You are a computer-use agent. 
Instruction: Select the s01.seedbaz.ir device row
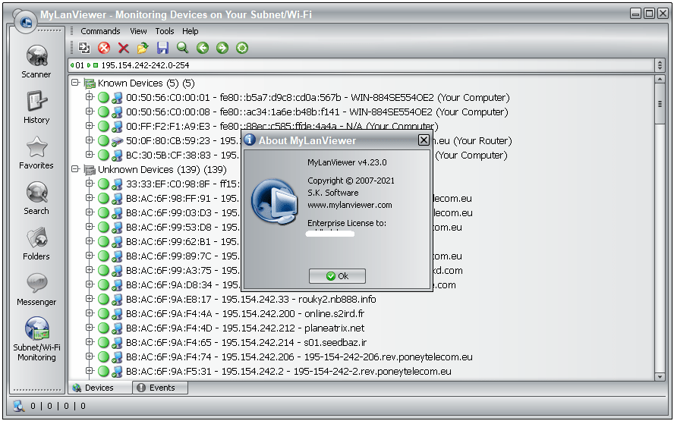click(246, 342)
